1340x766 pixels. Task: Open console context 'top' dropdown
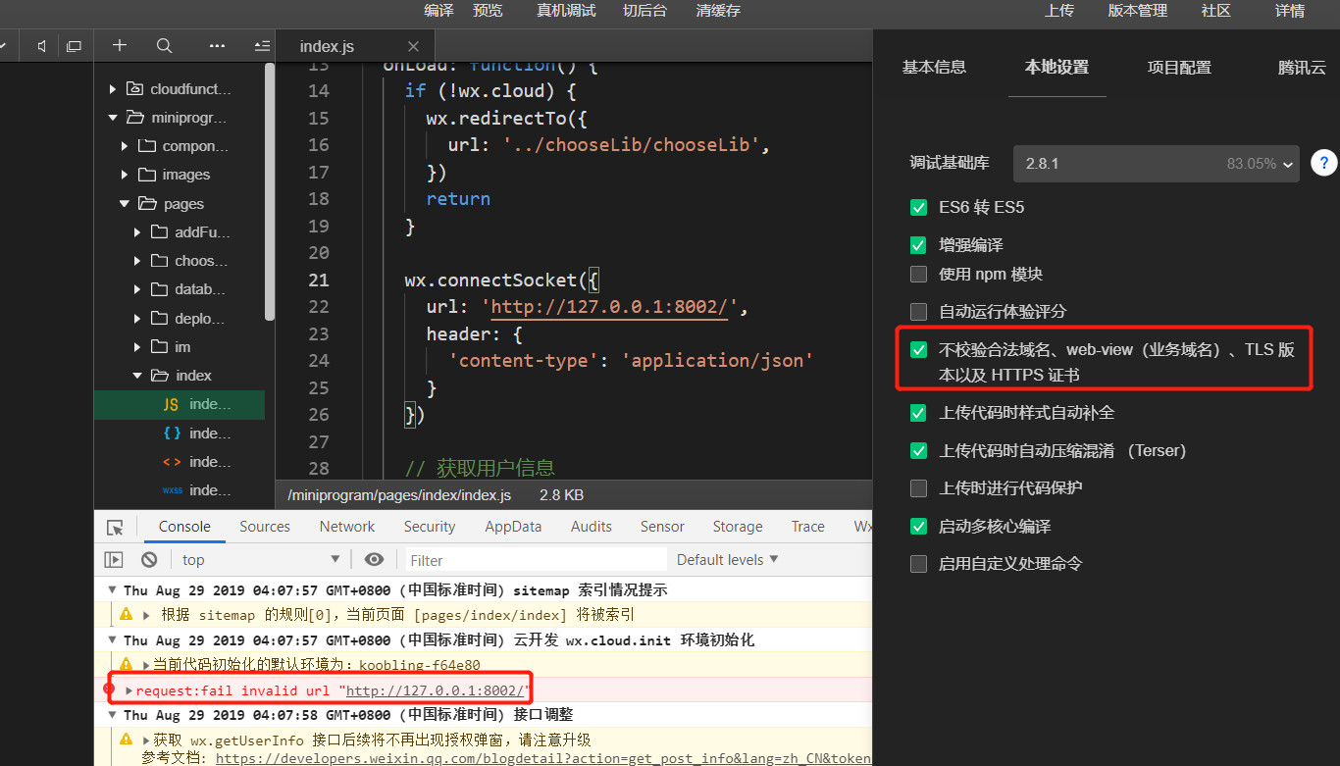pos(260,559)
